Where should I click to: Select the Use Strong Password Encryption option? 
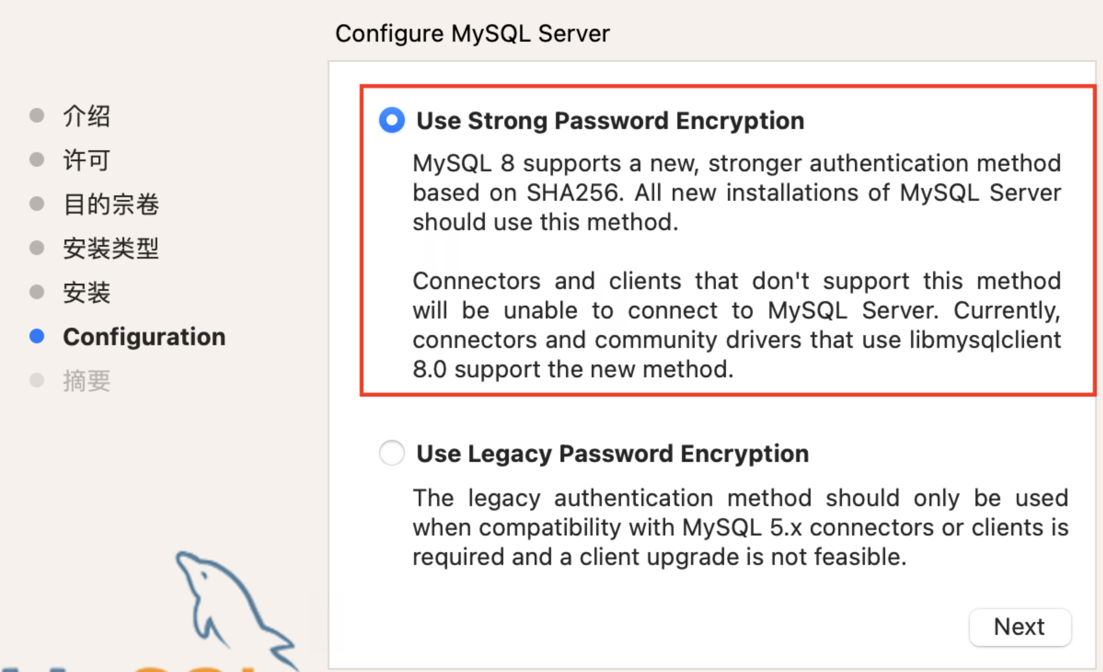pyautogui.click(x=391, y=120)
